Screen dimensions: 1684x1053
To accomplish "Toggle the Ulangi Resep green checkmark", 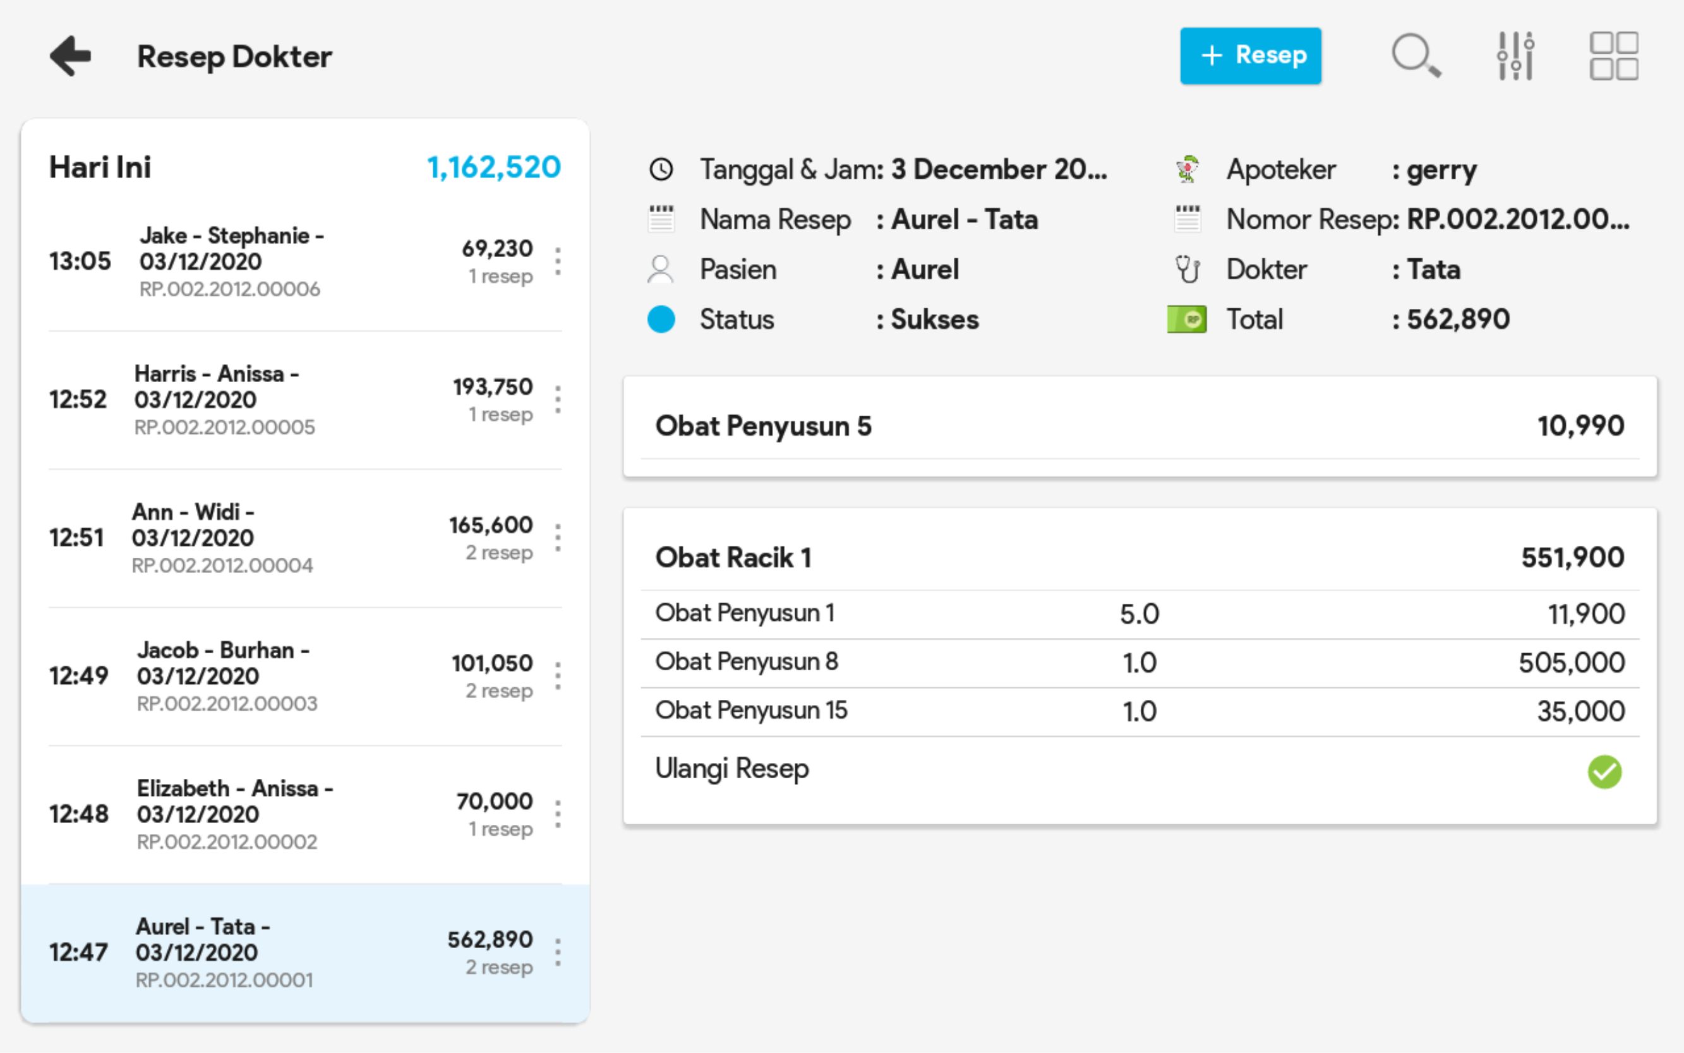I will [x=1604, y=772].
